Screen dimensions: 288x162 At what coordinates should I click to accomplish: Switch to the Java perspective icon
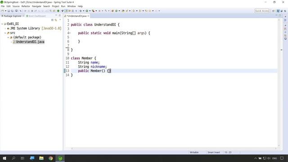click(278, 11)
